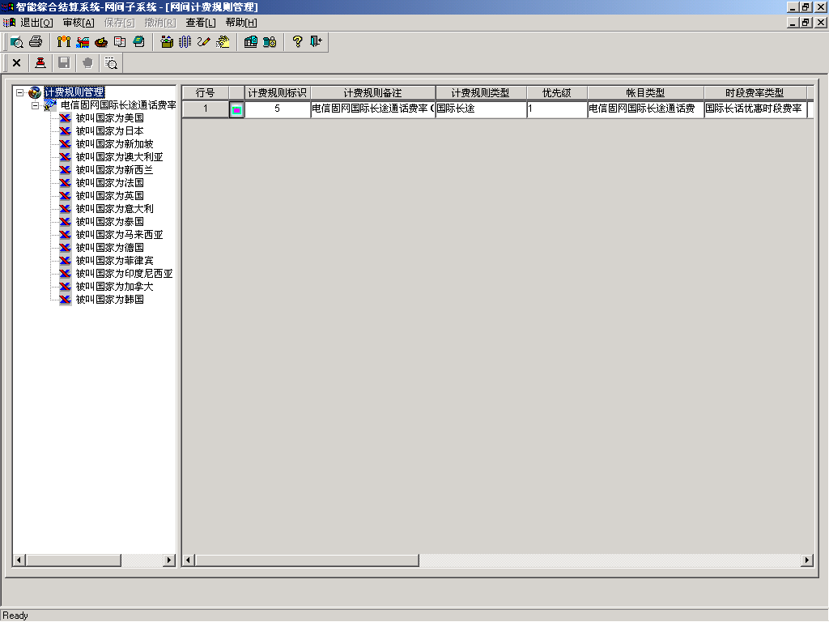This screenshot has width=829, height=622.
Task: Click the printer icon in toolbar
Action: coord(36,42)
